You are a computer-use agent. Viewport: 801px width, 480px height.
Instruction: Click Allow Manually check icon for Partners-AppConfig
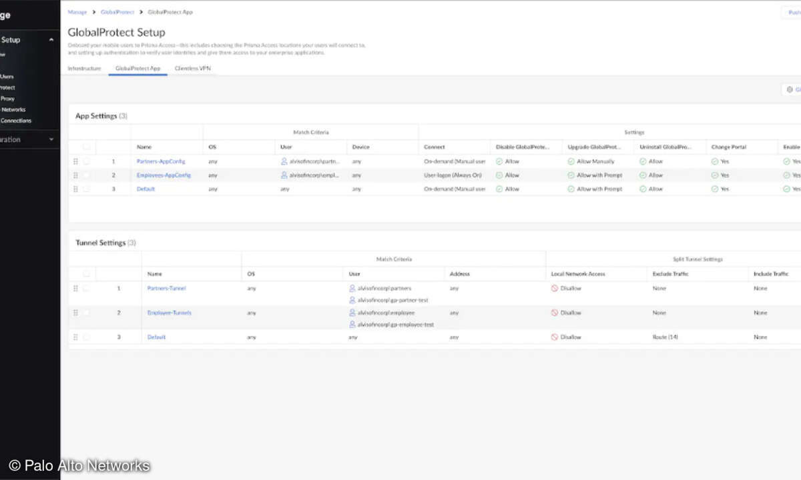tap(571, 161)
